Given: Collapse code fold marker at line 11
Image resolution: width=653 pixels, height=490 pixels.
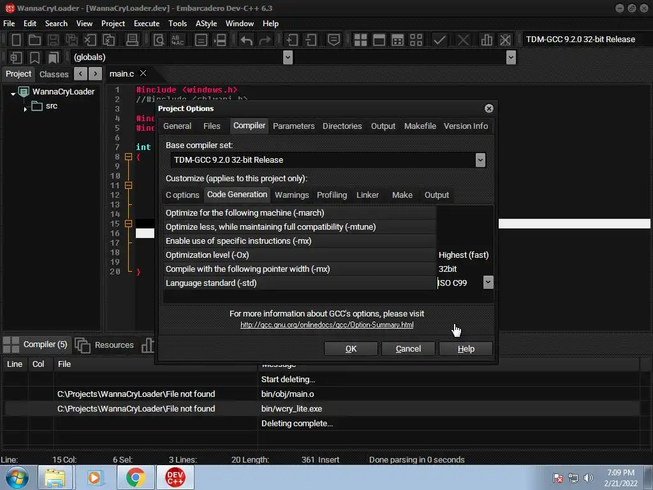Looking at the screenshot, I should [x=129, y=186].
